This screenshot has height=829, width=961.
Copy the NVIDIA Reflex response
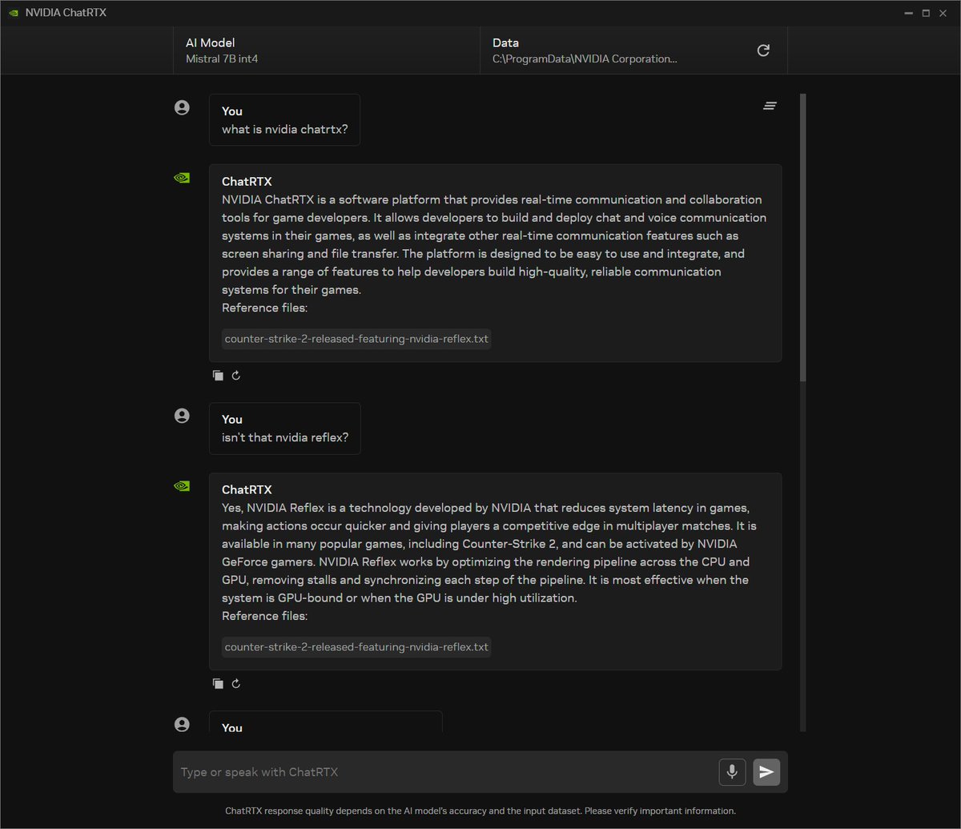[x=218, y=684]
